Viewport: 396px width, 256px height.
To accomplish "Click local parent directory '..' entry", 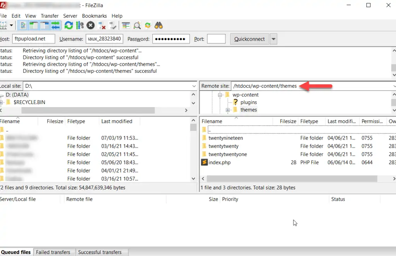I will (7, 130).
